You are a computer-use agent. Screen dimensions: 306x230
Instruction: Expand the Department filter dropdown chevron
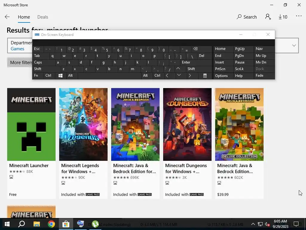click(294, 46)
